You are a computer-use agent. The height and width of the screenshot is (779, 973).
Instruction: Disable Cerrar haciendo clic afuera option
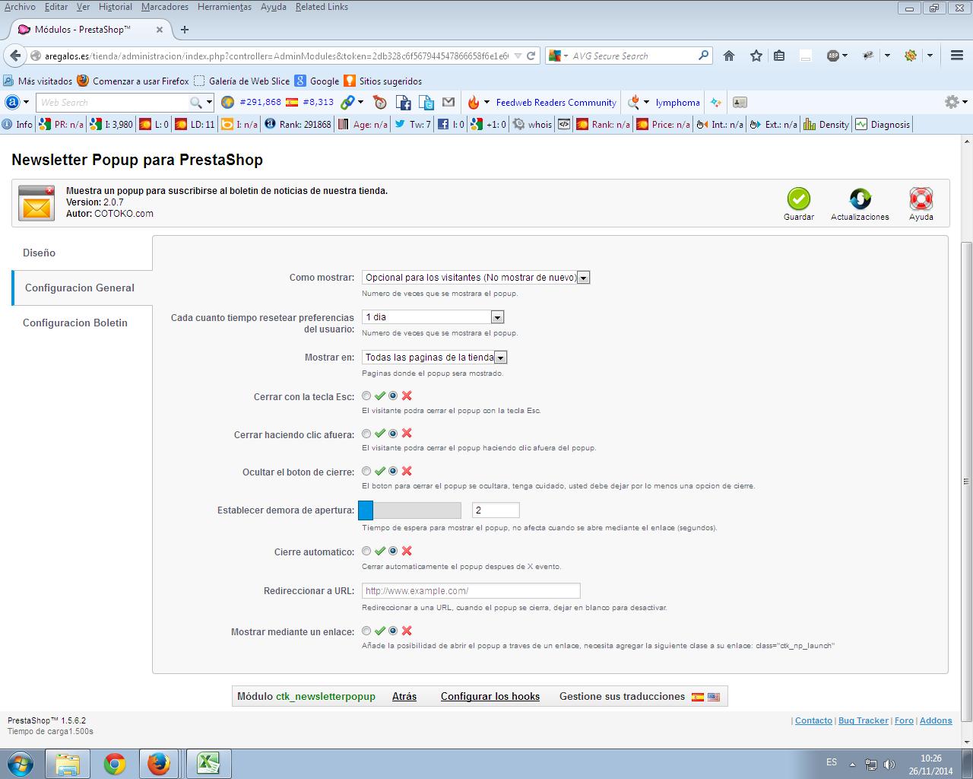(393, 434)
